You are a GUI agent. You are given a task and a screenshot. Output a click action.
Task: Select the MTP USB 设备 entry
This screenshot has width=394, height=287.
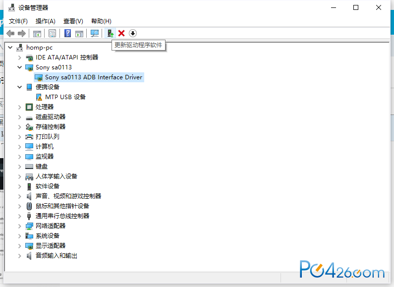point(65,97)
